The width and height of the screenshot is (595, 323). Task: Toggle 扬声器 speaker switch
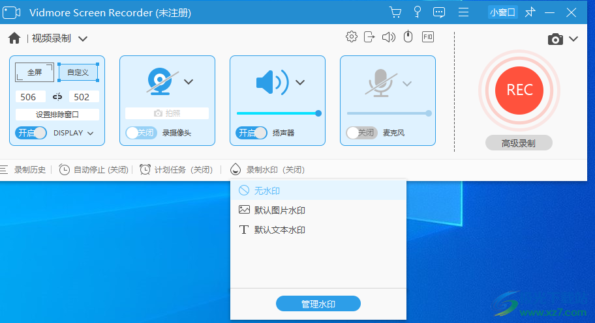tap(251, 133)
